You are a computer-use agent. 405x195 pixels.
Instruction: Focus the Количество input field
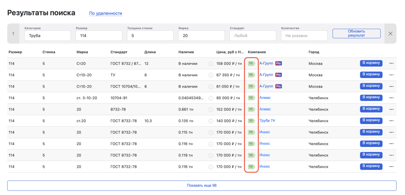pyautogui.click(x=304, y=36)
